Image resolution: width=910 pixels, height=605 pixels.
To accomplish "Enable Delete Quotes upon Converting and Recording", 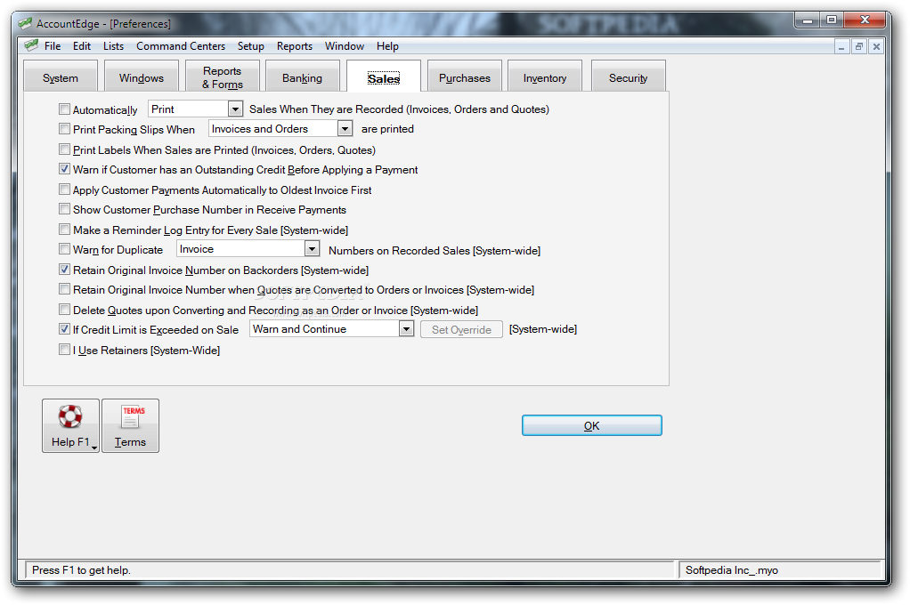I will coord(64,310).
